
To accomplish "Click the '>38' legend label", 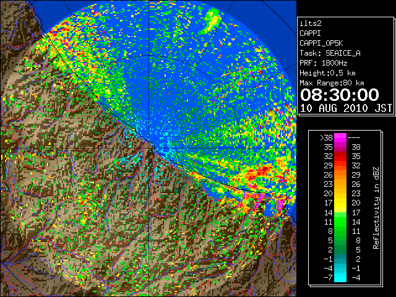I will [x=326, y=138].
